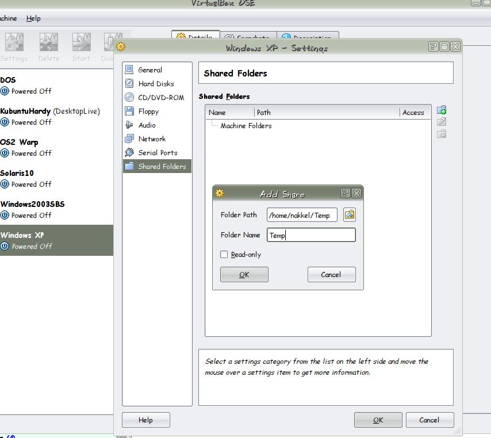Cancel the Add Share dialog

point(331,275)
